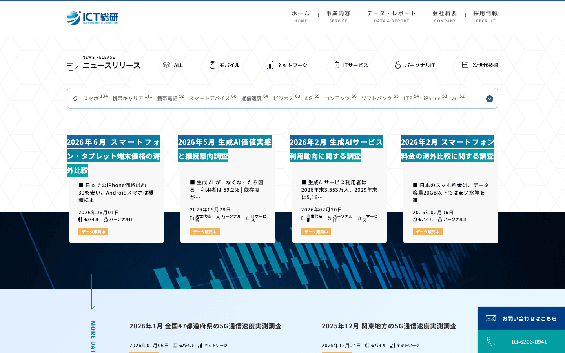This screenshot has height=353, width=565.
Task: Select the au 52 tag
Action: click(458, 98)
